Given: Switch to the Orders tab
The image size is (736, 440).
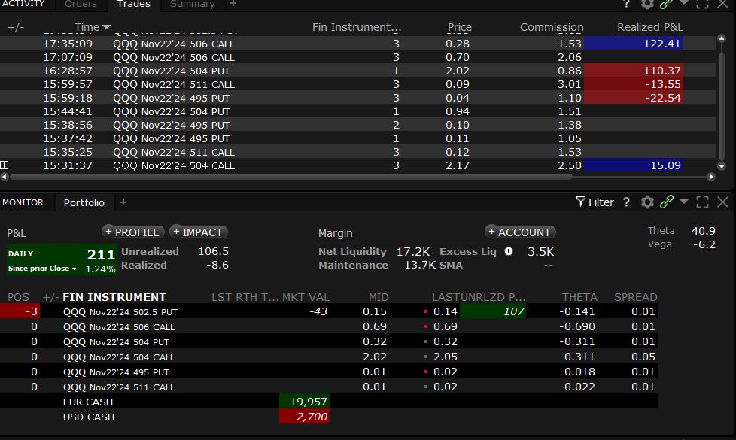Looking at the screenshot, I should click(81, 5).
